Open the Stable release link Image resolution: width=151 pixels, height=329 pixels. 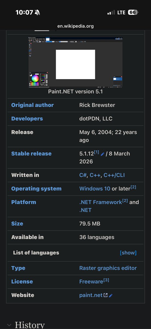pyautogui.click(x=31, y=154)
